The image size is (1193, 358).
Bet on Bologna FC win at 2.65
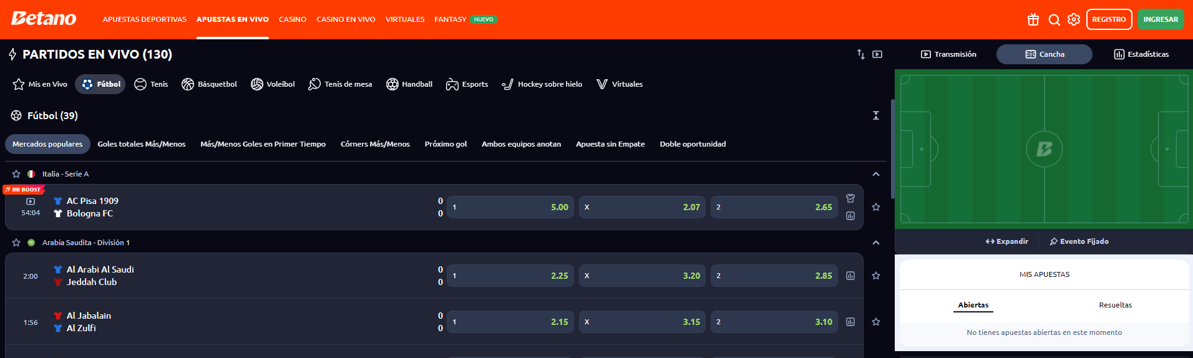point(774,207)
